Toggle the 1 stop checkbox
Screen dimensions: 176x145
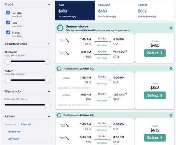8,23
